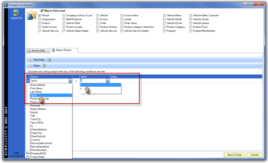Collapse the Filters section chevron
This screenshot has width=268, height=163.
(x=30, y=66)
